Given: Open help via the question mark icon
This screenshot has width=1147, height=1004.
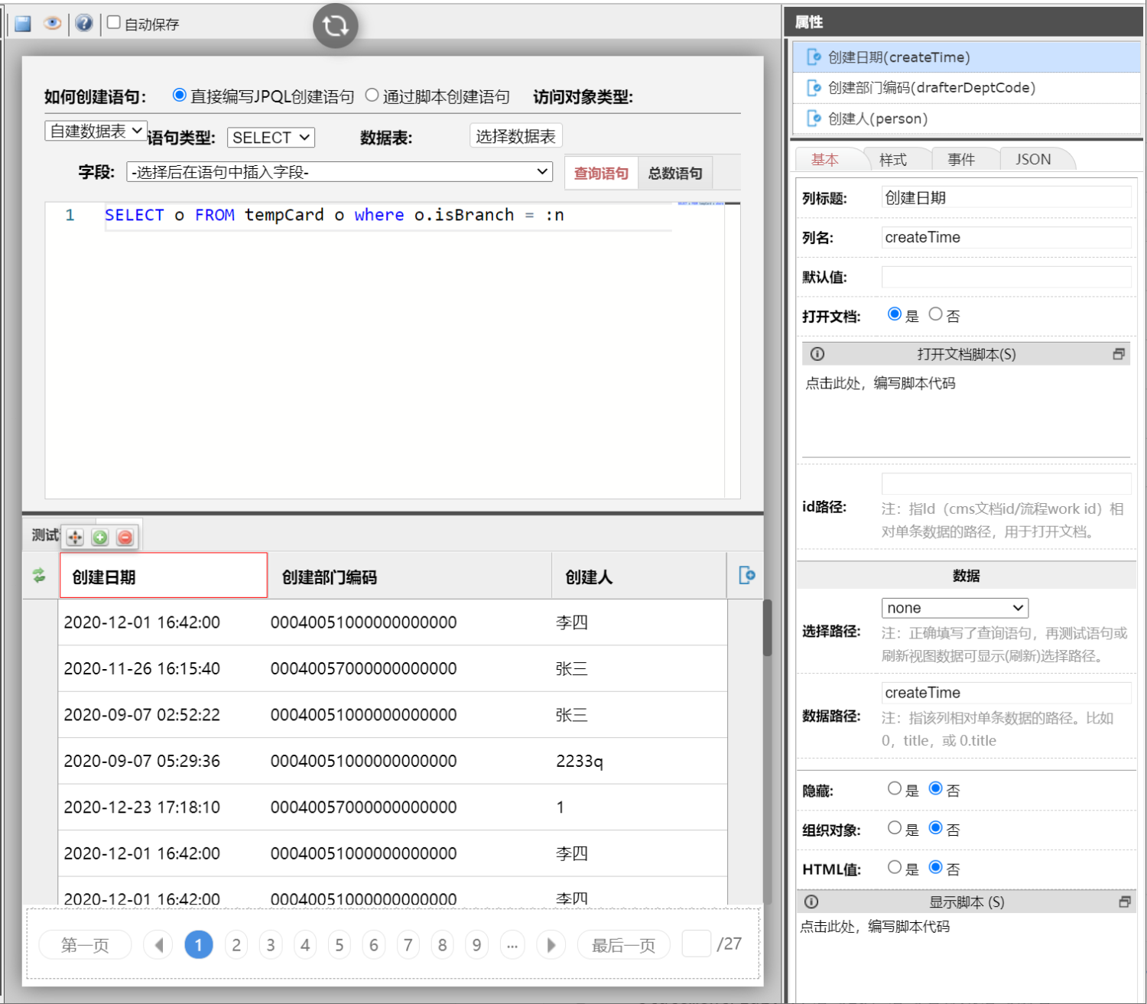Looking at the screenshot, I should [x=84, y=23].
